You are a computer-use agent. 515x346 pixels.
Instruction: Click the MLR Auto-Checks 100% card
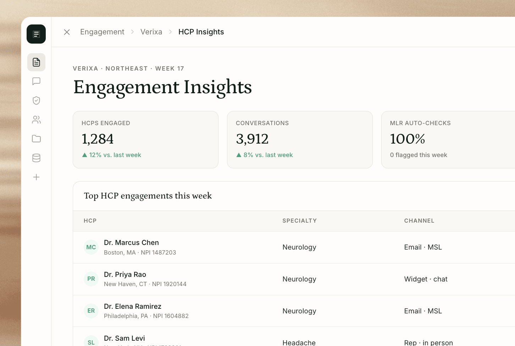(x=448, y=140)
